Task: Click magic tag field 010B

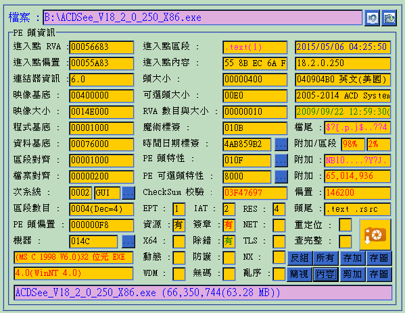Action: [255, 128]
